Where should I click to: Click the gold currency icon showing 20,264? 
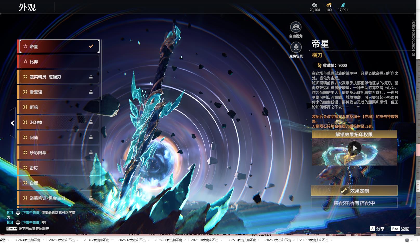click(x=314, y=5)
